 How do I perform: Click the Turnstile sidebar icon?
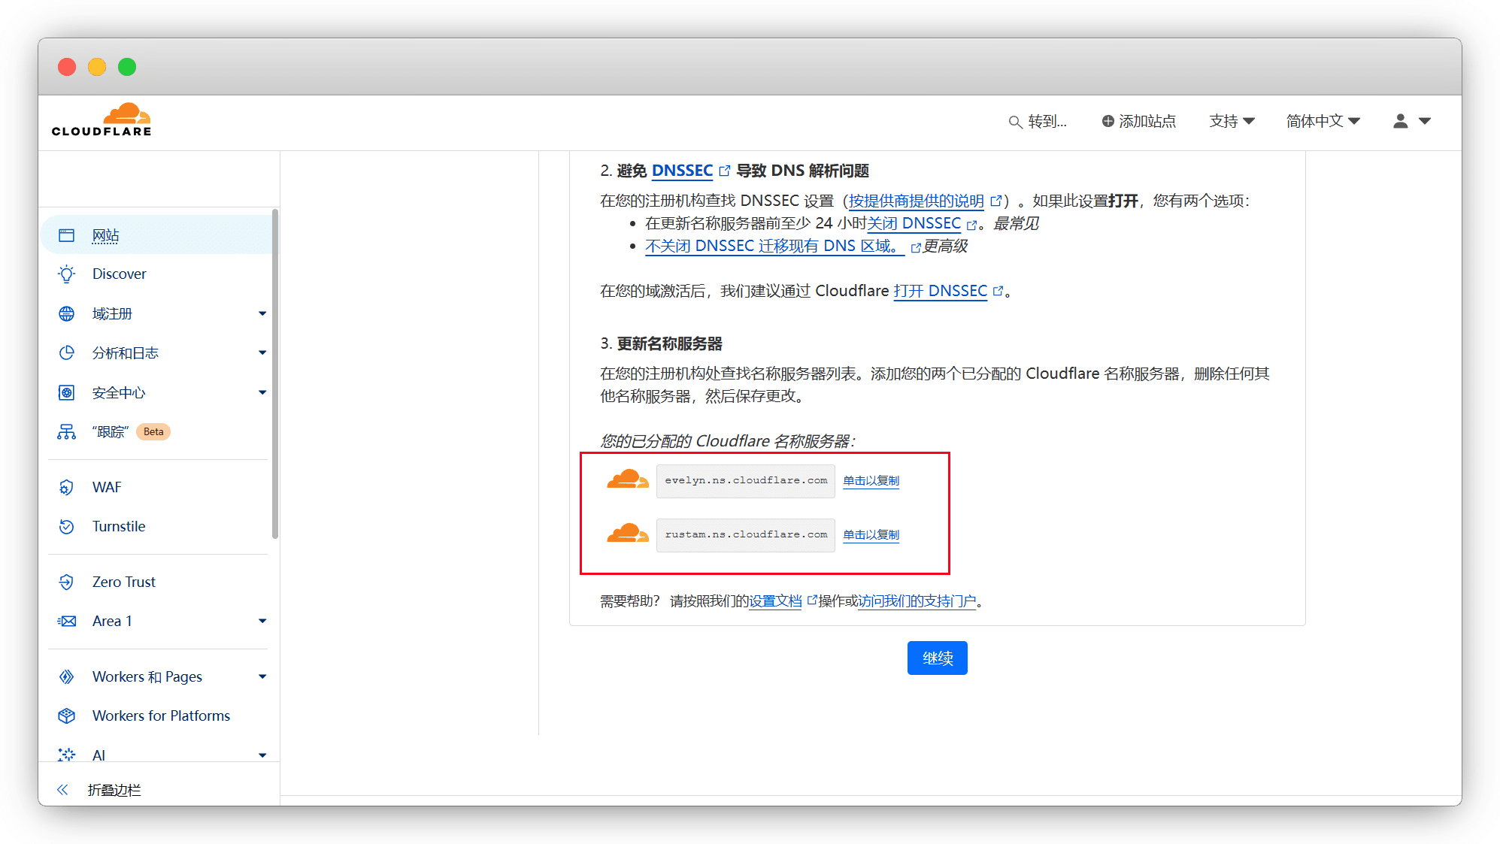[67, 527]
